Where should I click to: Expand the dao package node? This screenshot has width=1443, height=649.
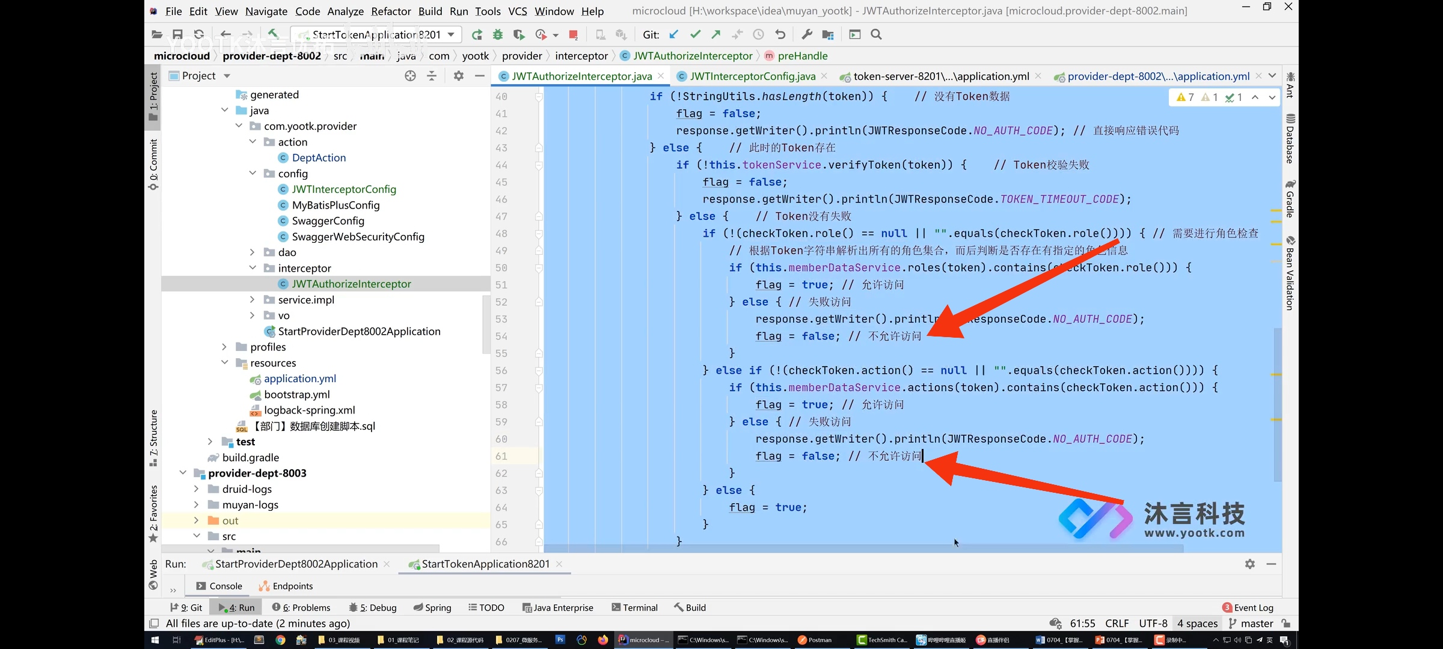point(253,252)
